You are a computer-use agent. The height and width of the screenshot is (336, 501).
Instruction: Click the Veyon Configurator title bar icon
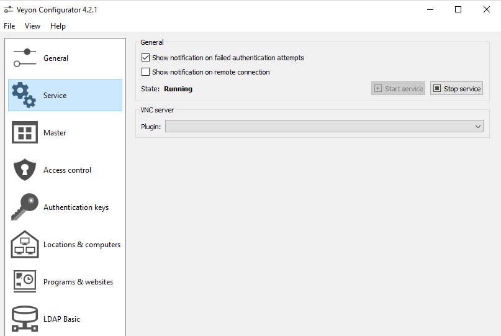coord(8,9)
